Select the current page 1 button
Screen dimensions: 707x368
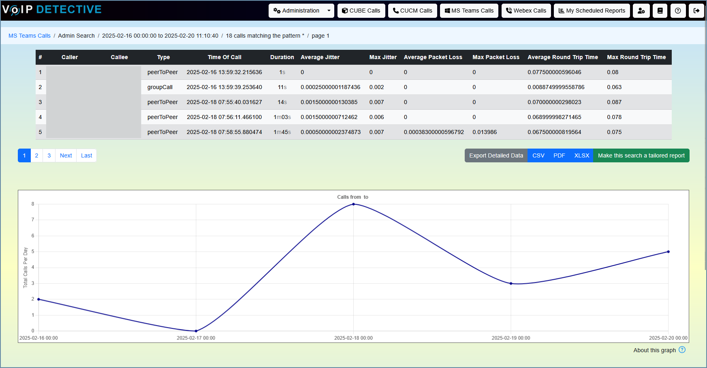click(24, 155)
